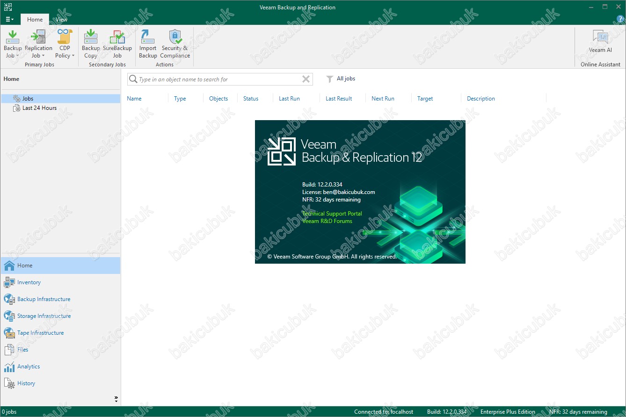Click the SureBackup Job ribbon icon
The width and height of the screenshot is (626, 417).
point(117,36)
